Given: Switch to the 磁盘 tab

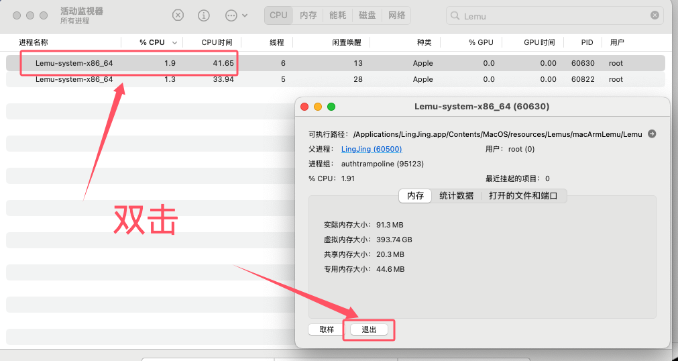Looking at the screenshot, I should coord(367,15).
